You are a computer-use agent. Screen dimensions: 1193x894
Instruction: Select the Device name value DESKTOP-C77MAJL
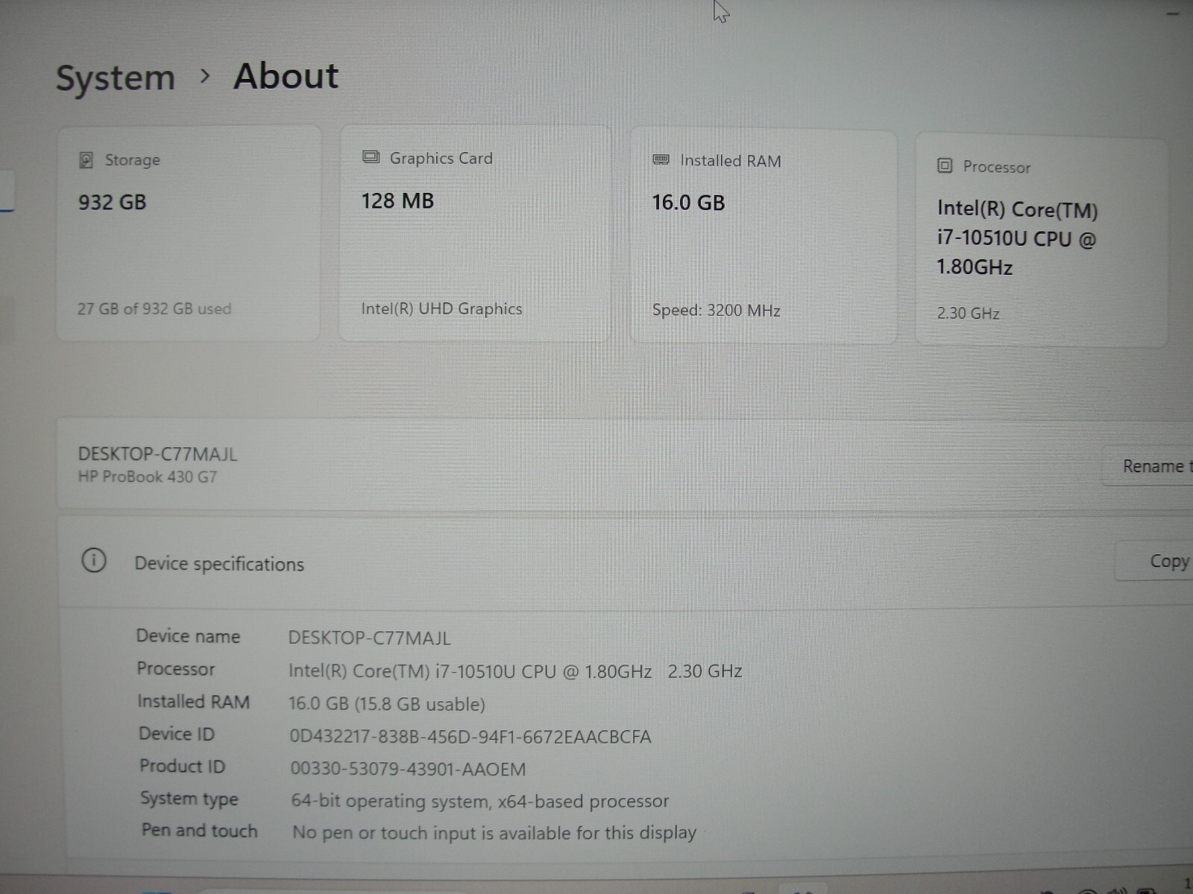(370, 638)
